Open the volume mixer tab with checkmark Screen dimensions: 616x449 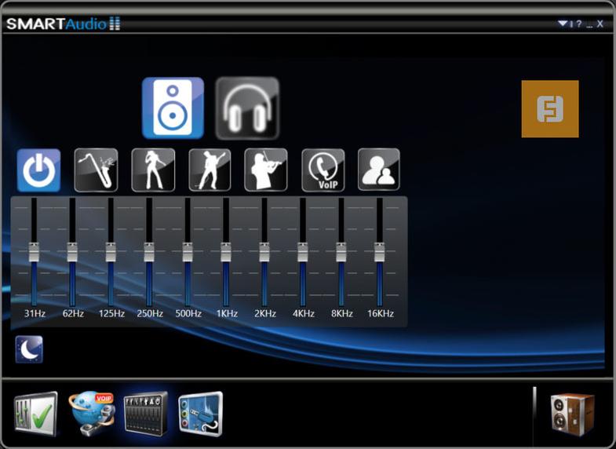click(35, 413)
